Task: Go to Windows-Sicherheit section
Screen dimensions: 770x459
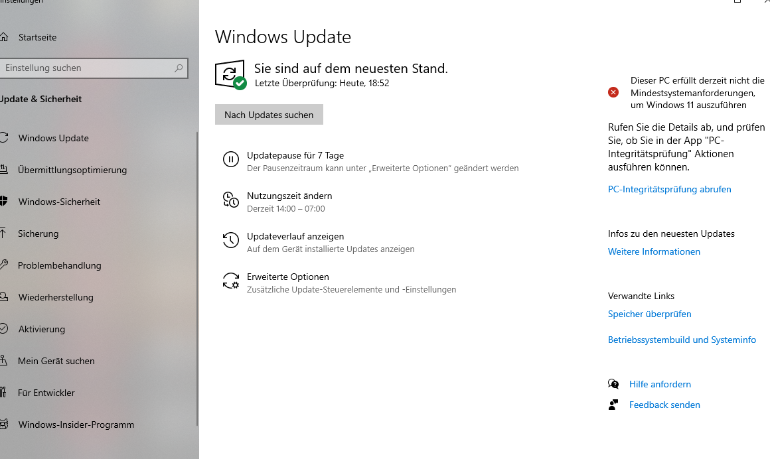Action: (59, 202)
